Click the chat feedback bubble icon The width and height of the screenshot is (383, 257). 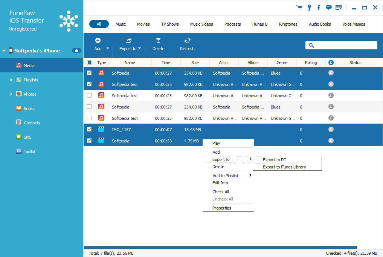click(328, 8)
